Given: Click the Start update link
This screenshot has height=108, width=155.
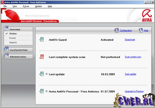Looking at the screenshot, I should pyautogui.click(x=130, y=74).
